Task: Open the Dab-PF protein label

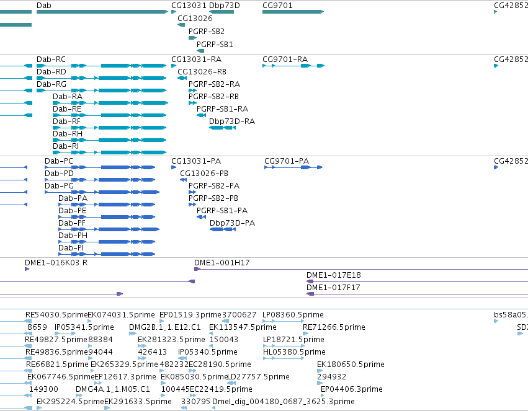Action: point(72,224)
